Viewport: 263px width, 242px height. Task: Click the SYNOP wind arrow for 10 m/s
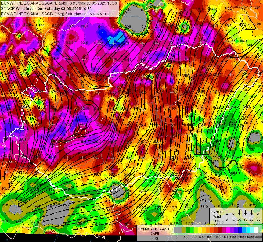click(x=233, y=212)
